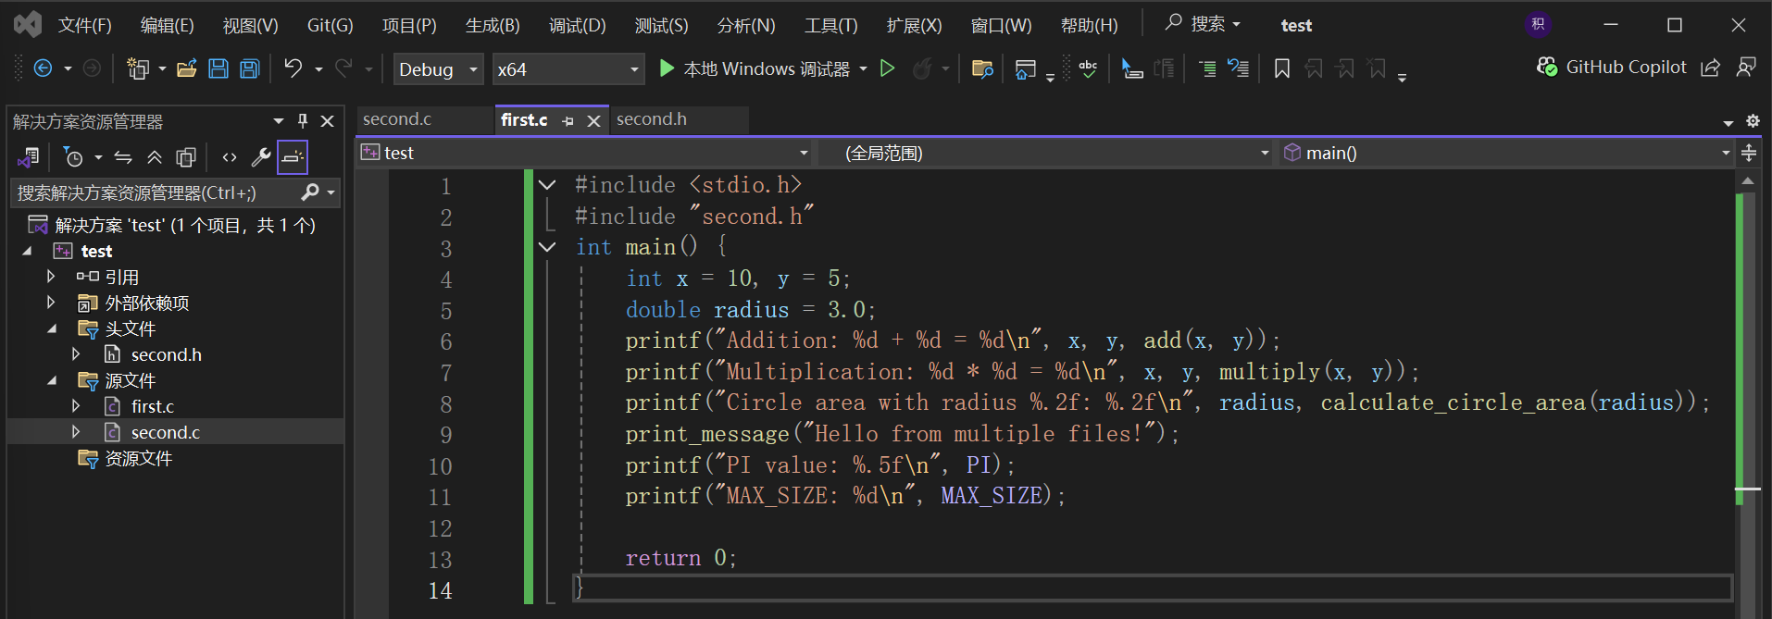Click the pending changes filter clock icon
The height and width of the screenshot is (619, 1772).
tap(73, 157)
